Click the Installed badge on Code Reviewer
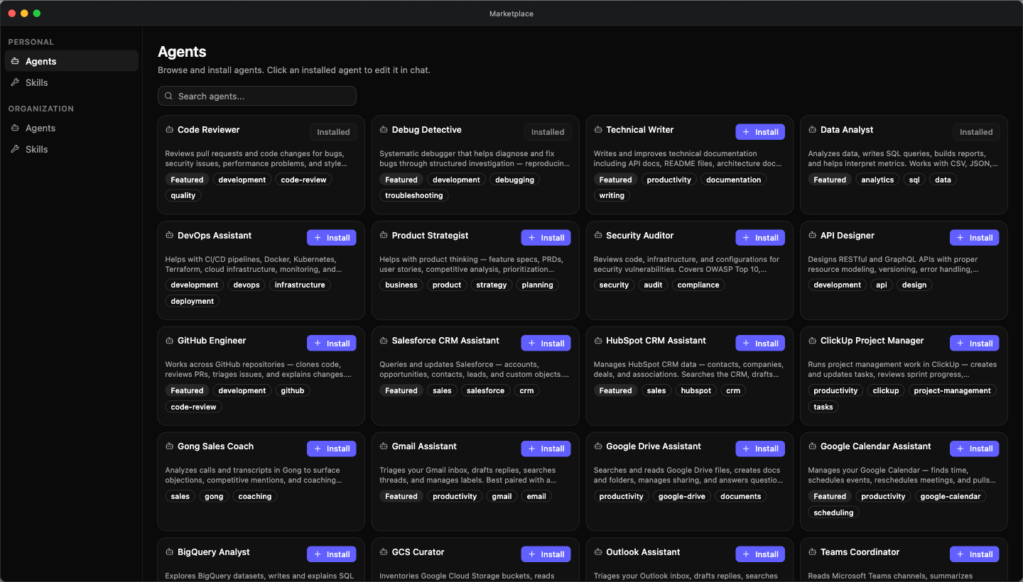 point(333,132)
